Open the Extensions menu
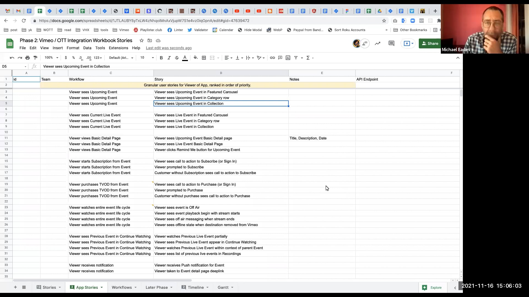 click(118, 48)
